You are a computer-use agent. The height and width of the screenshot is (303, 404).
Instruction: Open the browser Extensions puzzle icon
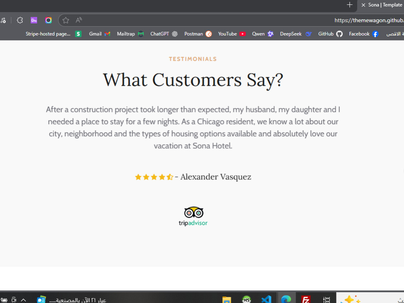pos(20,20)
